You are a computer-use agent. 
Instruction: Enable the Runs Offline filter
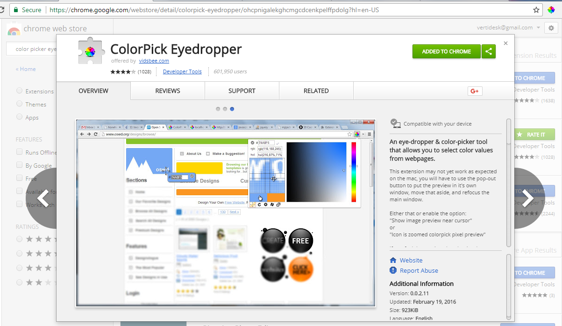point(19,152)
